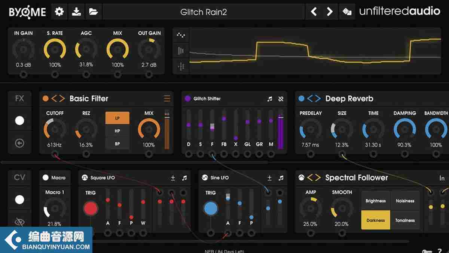Viewport: 449px width, 253px height.
Task: Click modulation jack under CUTOFF knob
Action: (x=55, y=154)
